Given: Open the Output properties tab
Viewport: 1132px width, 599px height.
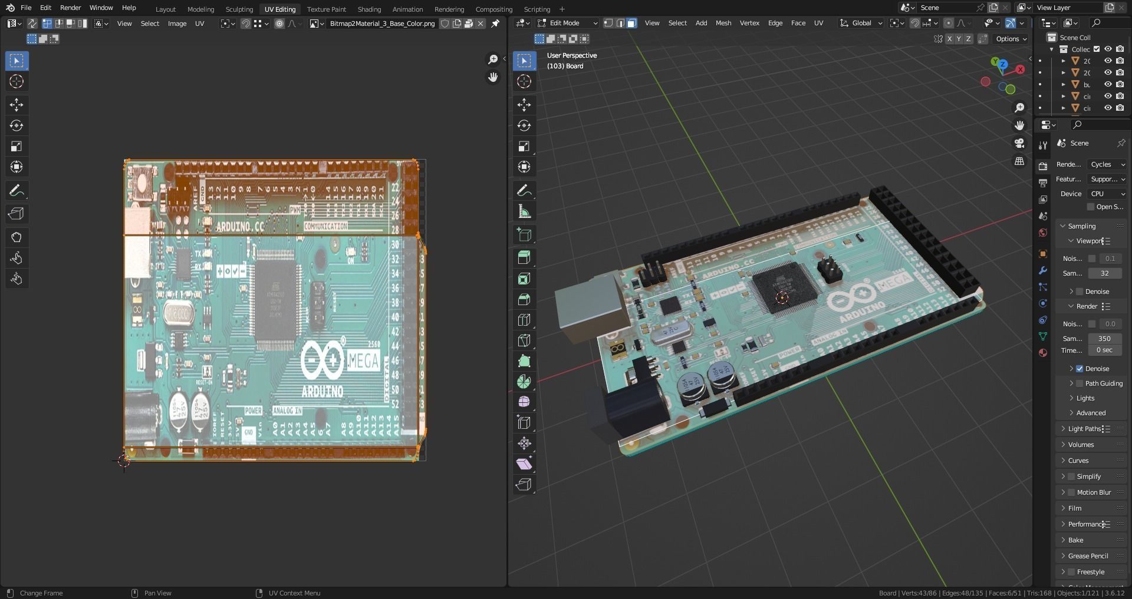Looking at the screenshot, I should [x=1043, y=183].
